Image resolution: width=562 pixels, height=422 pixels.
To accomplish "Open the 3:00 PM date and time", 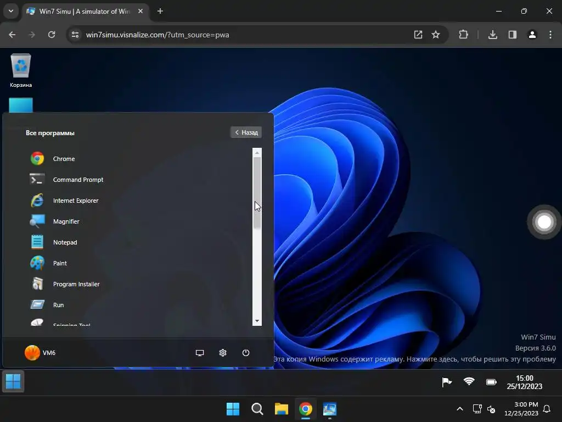I will [521, 409].
